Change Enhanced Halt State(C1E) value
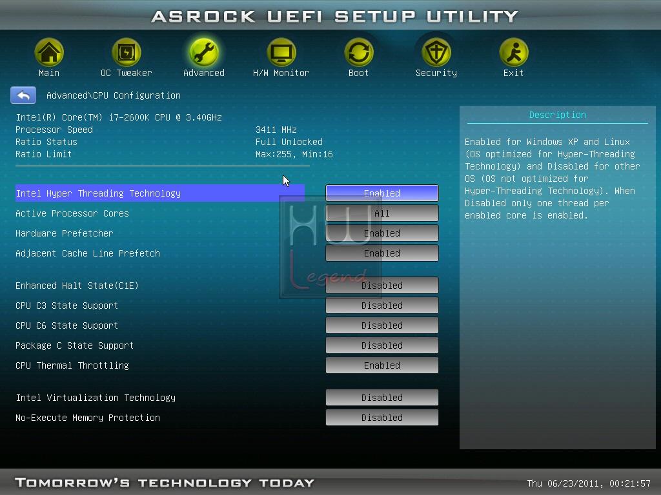The width and height of the screenshot is (661, 495). click(382, 286)
